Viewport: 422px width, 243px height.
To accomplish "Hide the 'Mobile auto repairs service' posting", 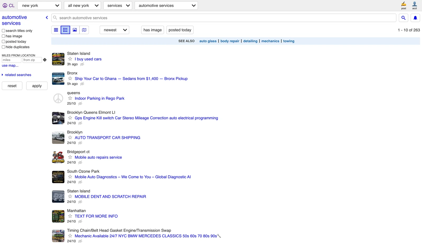I will [x=80, y=163].
